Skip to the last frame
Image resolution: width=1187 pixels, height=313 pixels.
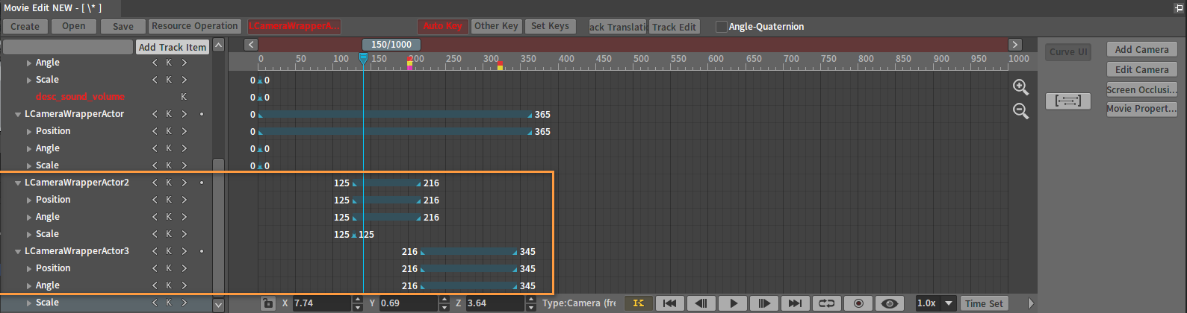795,303
